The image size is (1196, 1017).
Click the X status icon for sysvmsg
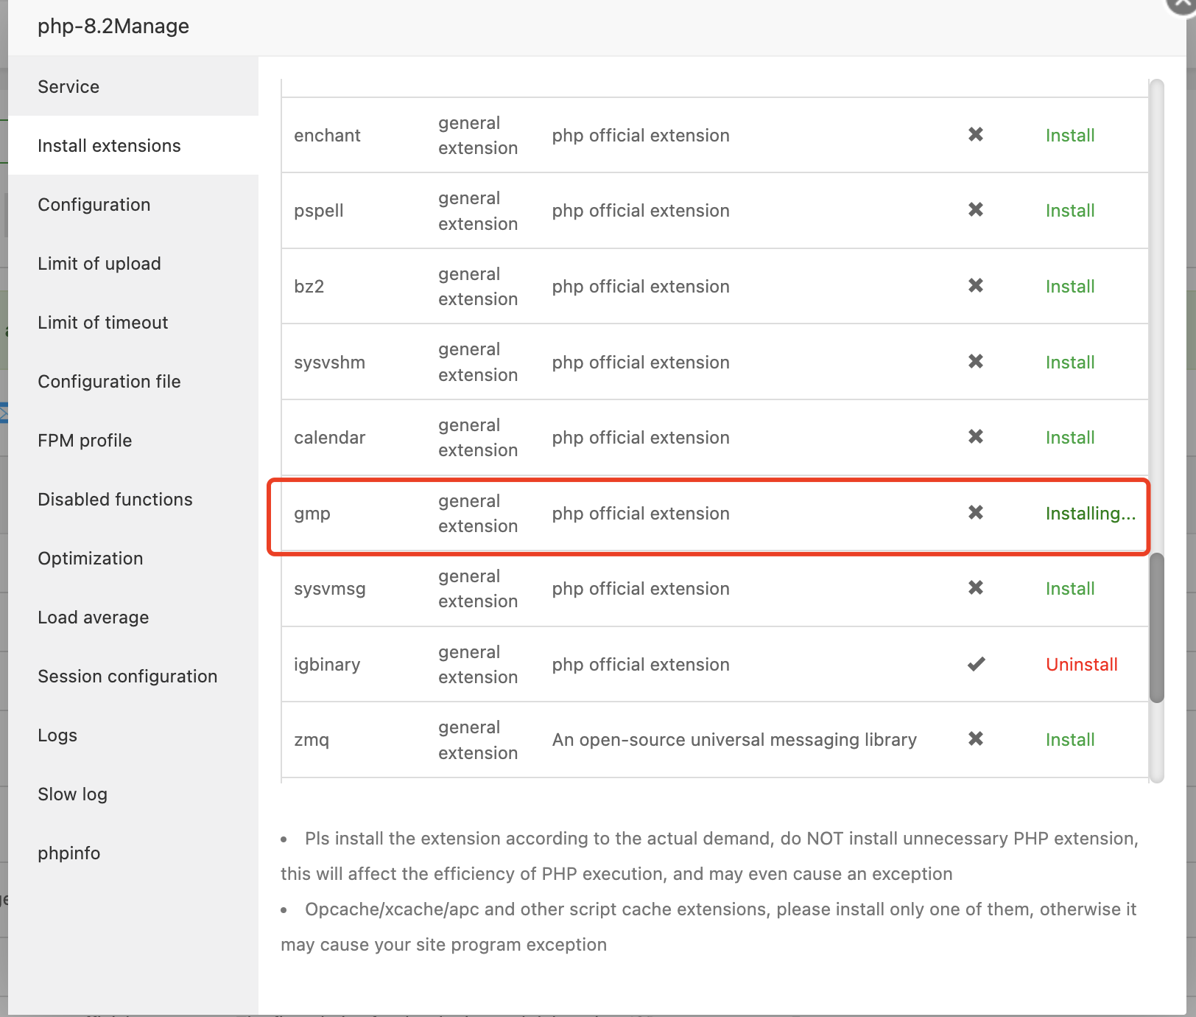[x=976, y=588]
